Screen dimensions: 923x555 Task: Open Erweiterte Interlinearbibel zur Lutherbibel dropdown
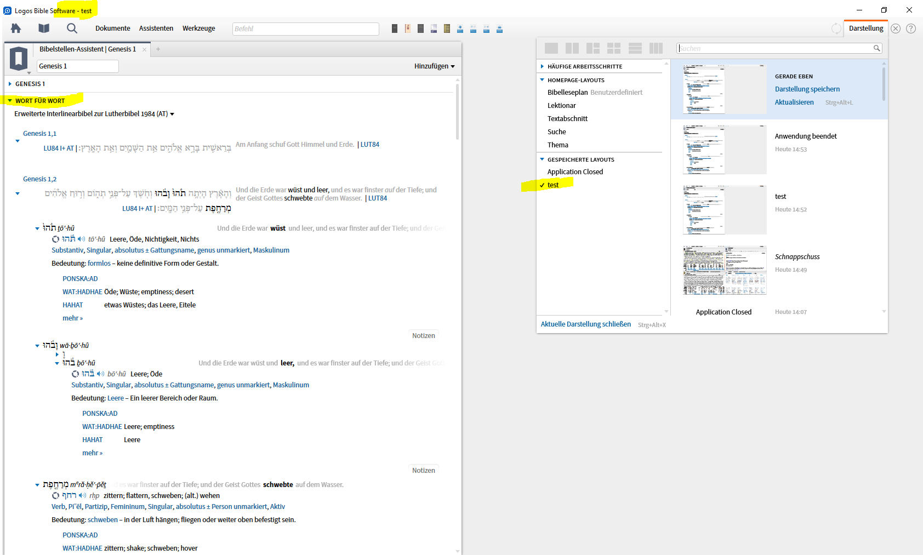(x=94, y=114)
